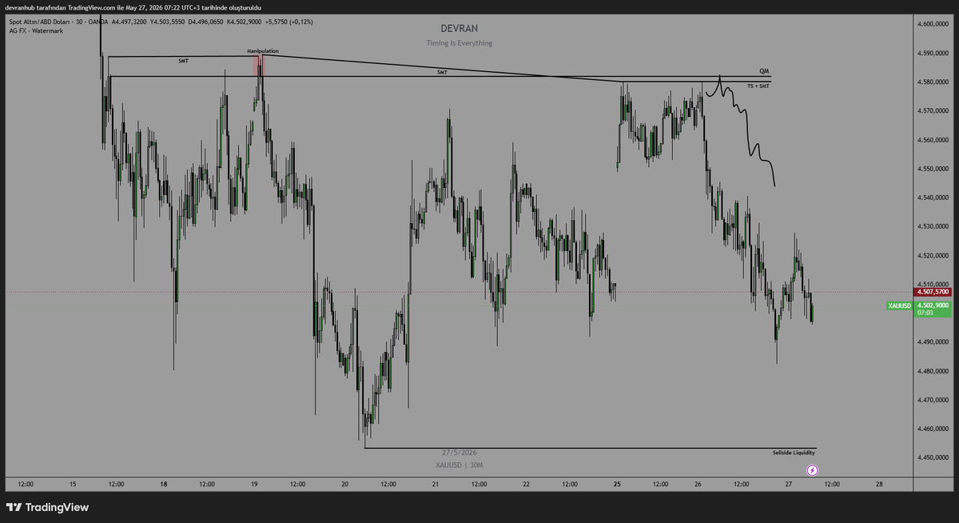Click 4.590,0000 on the price axis
Screen dimensions: 959x523
pyautogui.click(x=933, y=53)
